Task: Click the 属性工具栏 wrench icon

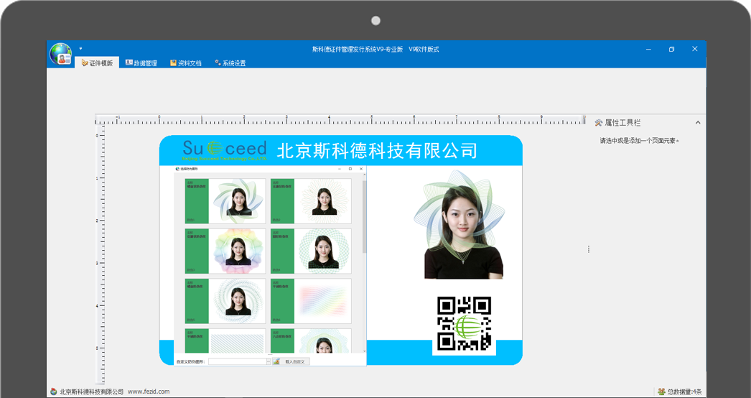Action: [598, 123]
